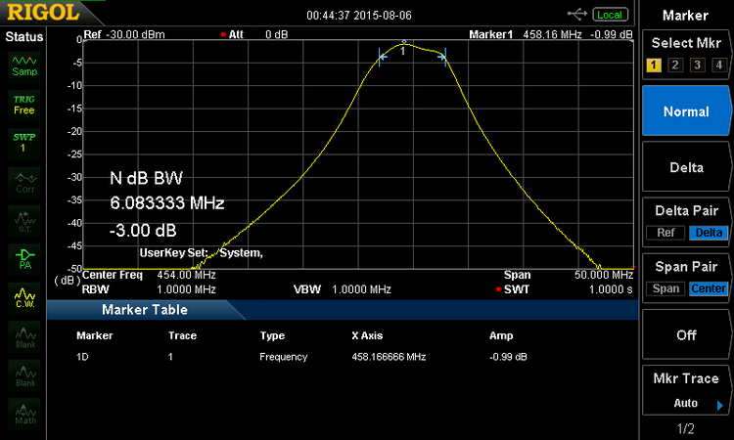Go to next menu page 1/2

pos(685,429)
